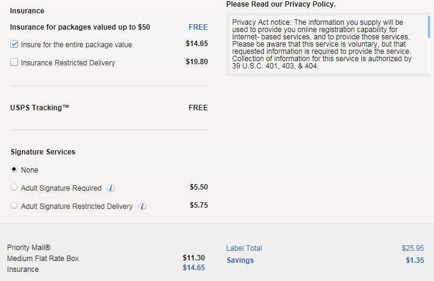Screen dimensions: 434x281
Task: Click the Please Read our Privacy Policy heading
Action: tap(280, 5)
